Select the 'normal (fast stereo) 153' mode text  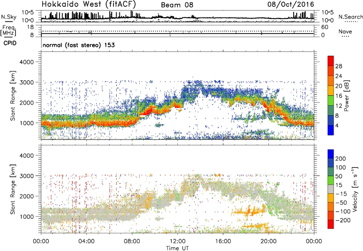pyautogui.click(x=78, y=45)
